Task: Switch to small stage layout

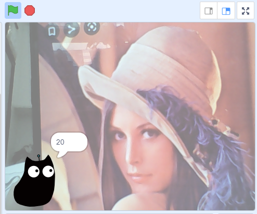Action: 209,11
